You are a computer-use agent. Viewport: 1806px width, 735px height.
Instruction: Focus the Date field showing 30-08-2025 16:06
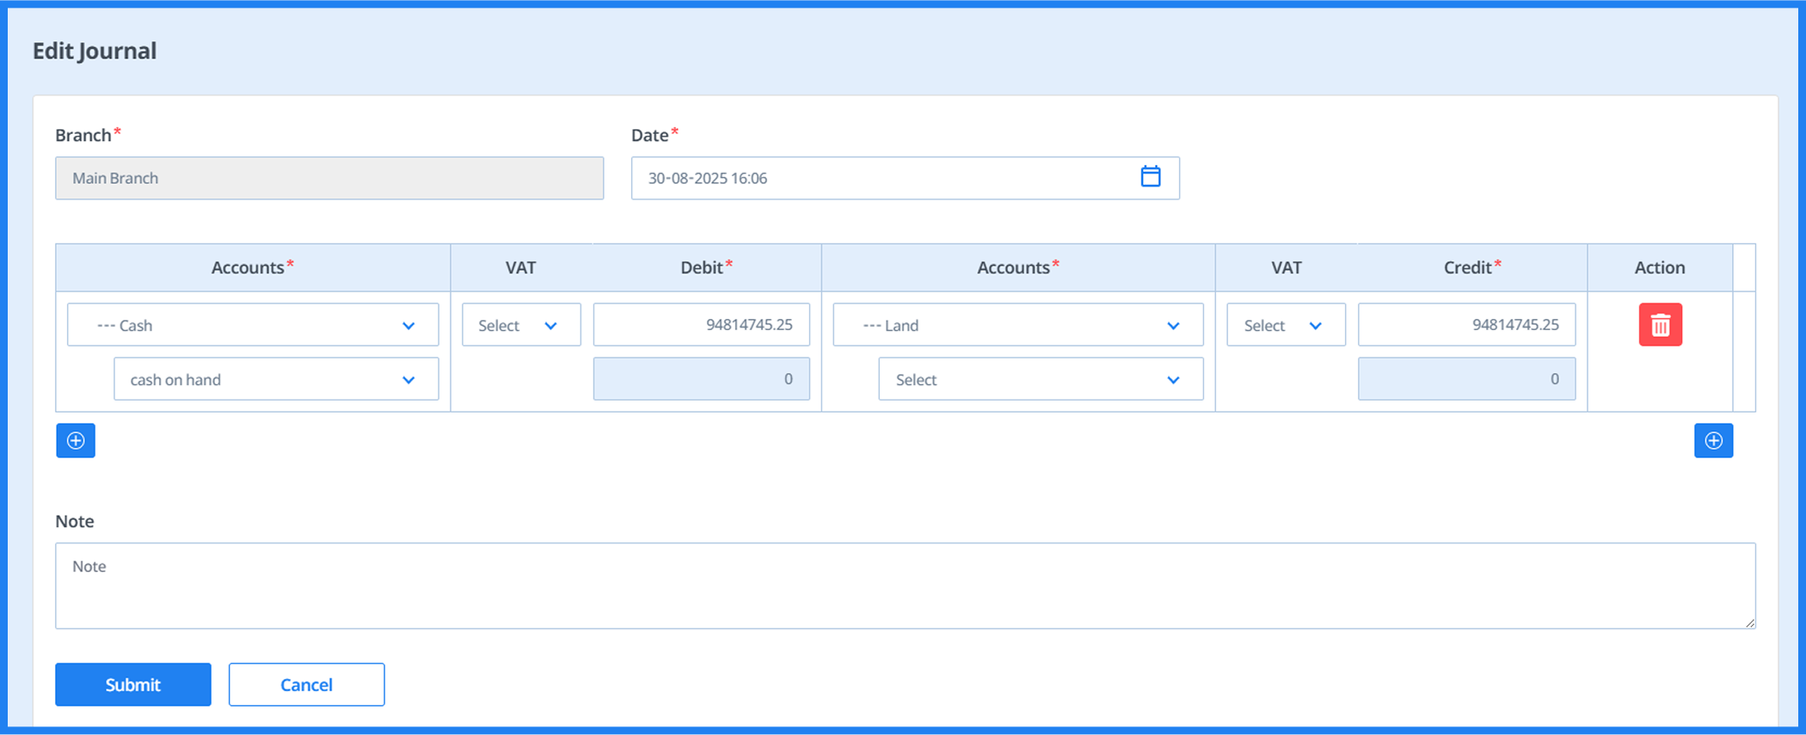click(877, 178)
